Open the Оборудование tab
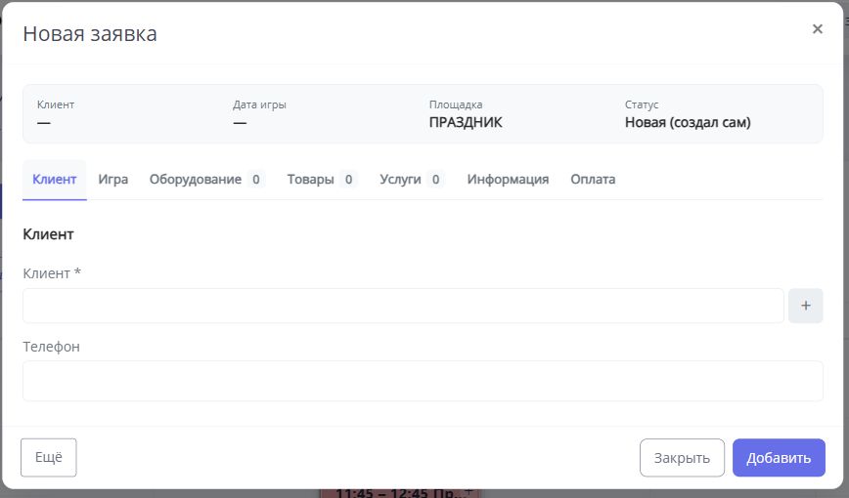Screen dimensions: 849x498 (x=206, y=180)
